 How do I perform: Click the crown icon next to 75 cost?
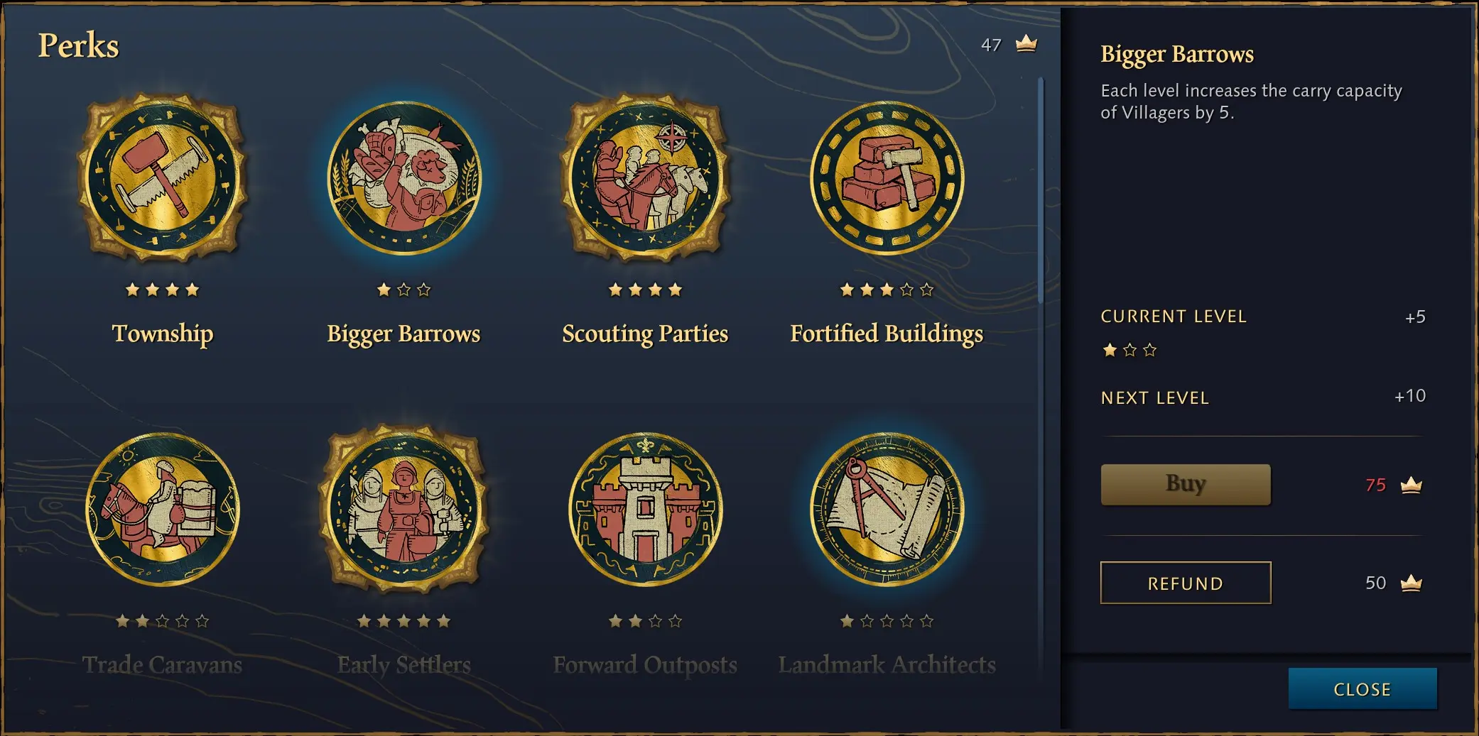(x=1411, y=485)
